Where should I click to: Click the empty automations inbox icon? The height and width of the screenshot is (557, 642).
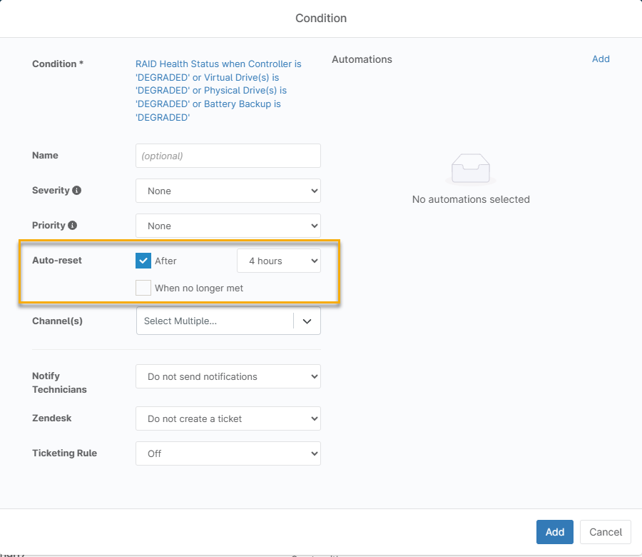(x=471, y=169)
